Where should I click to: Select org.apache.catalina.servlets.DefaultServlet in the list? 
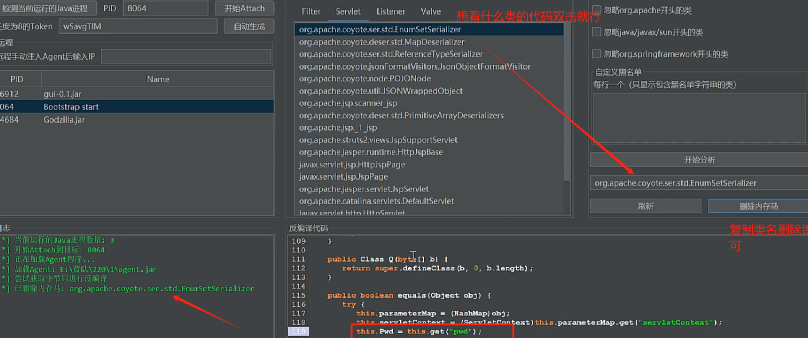click(x=429, y=201)
